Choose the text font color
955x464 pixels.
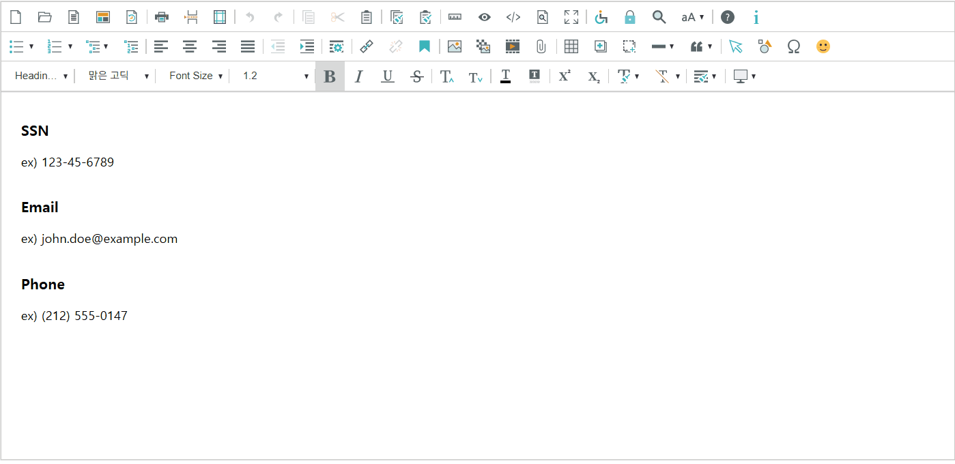(x=505, y=76)
